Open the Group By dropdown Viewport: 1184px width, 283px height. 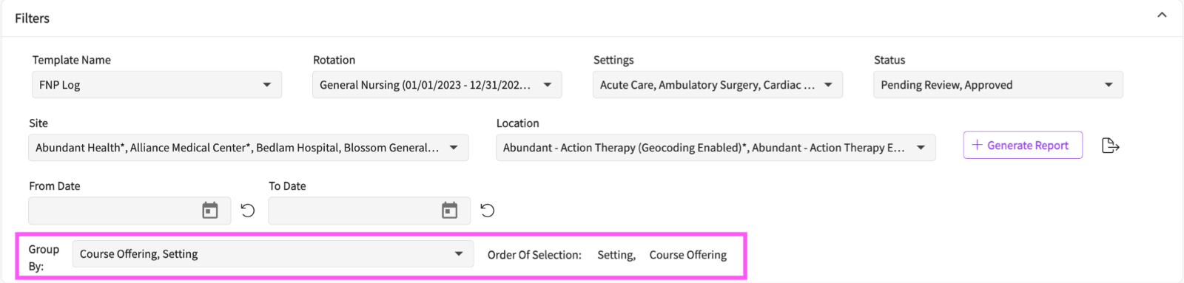click(x=272, y=253)
